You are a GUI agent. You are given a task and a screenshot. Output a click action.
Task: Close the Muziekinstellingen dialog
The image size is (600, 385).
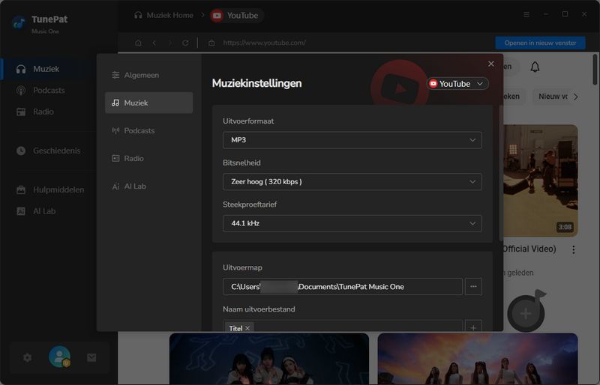tap(491, 64)
